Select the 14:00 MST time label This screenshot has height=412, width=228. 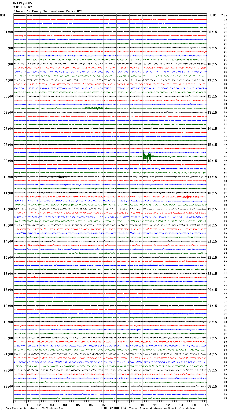8,241
